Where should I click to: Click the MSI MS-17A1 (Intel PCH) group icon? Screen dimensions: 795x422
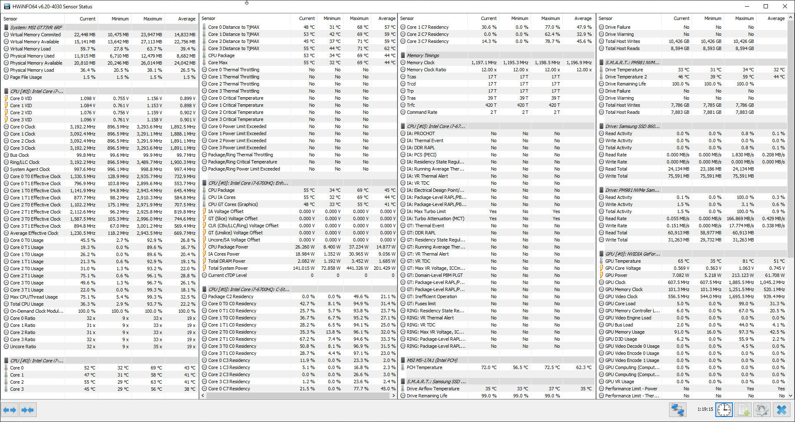[x=403, y=360]
